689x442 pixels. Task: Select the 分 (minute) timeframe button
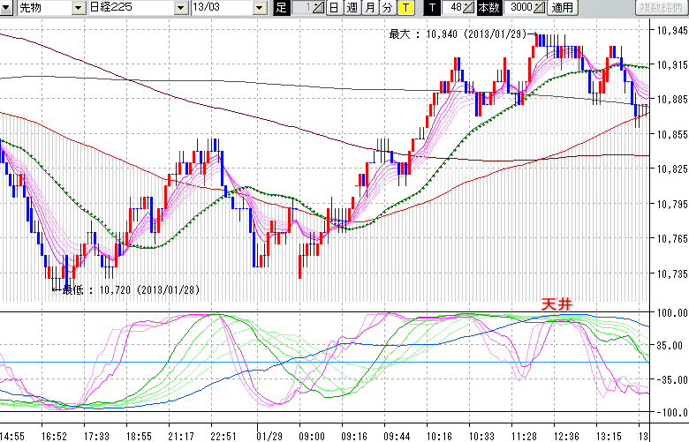[387, 8]
